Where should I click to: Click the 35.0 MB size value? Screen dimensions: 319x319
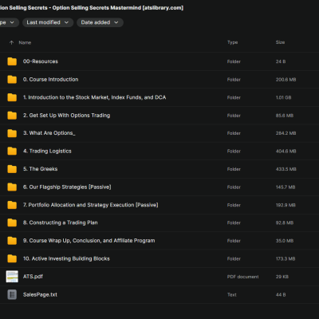tap(285, 241)
